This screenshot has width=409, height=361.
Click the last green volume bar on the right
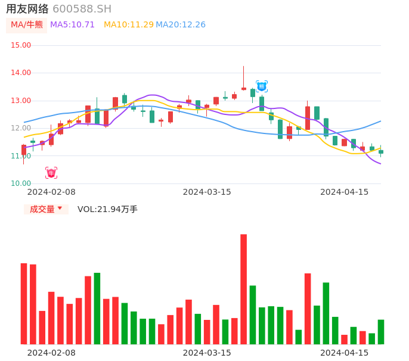381,332
